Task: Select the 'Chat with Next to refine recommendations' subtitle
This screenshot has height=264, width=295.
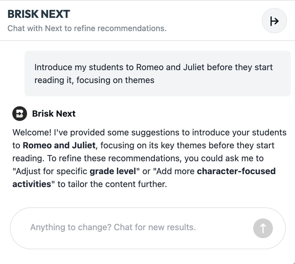Action: click(x=87, y=28)
